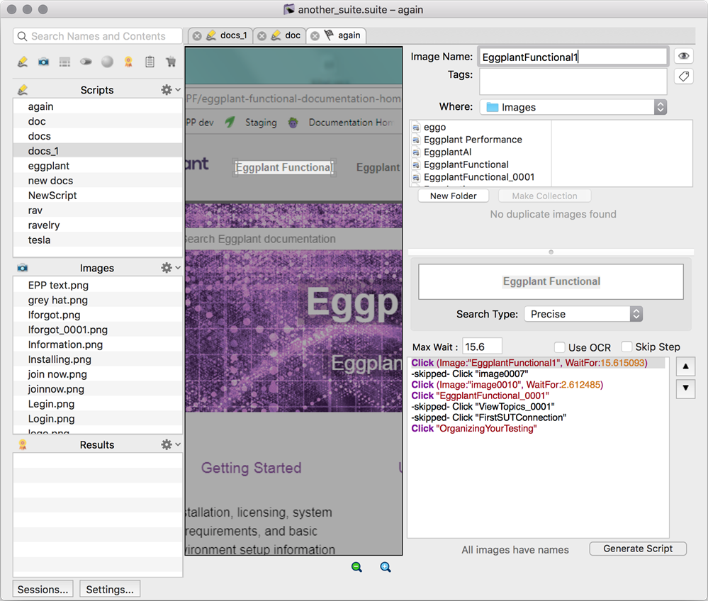Click the tag icon next to Tags field
Image resolution: width=708 pixels, height=601 pixels.
(x=684, y=77)
